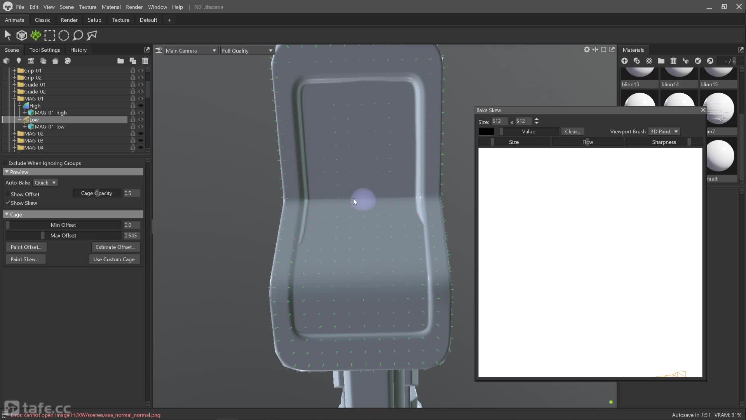Delete selected scene object with trash icon
This screenshot has width=746, height=420.
tap(145, 61)
